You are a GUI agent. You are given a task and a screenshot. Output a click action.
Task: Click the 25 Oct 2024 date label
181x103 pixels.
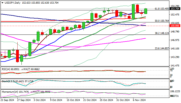pyautogui.click(x=106, y=100)
